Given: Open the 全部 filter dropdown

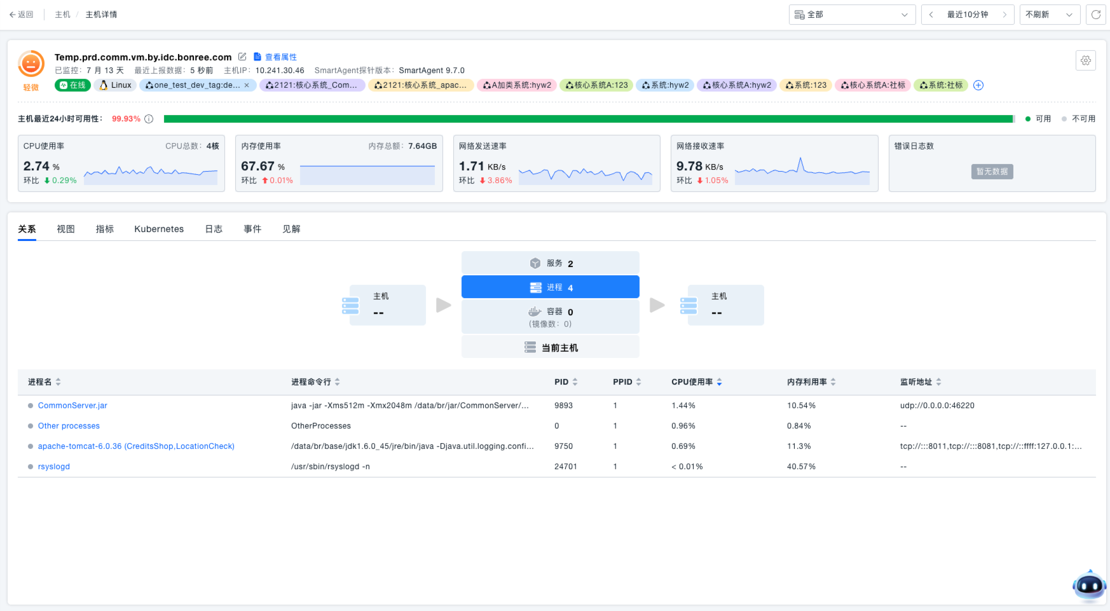Looking at the screenshot, I should click(x=851, y=15).
